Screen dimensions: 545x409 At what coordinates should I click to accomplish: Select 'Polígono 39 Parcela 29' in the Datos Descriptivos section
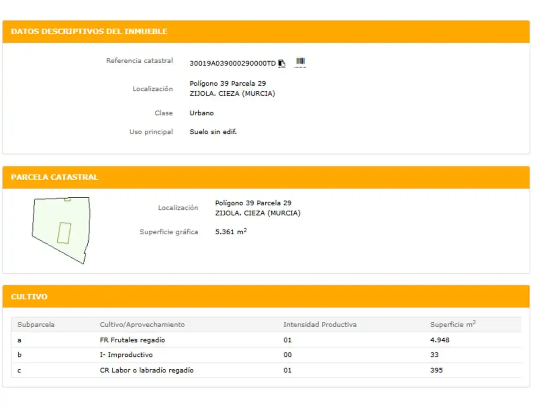coord(228,84)
